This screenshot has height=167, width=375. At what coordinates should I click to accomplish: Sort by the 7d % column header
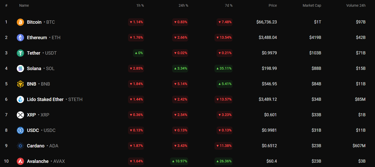[229, 5]
